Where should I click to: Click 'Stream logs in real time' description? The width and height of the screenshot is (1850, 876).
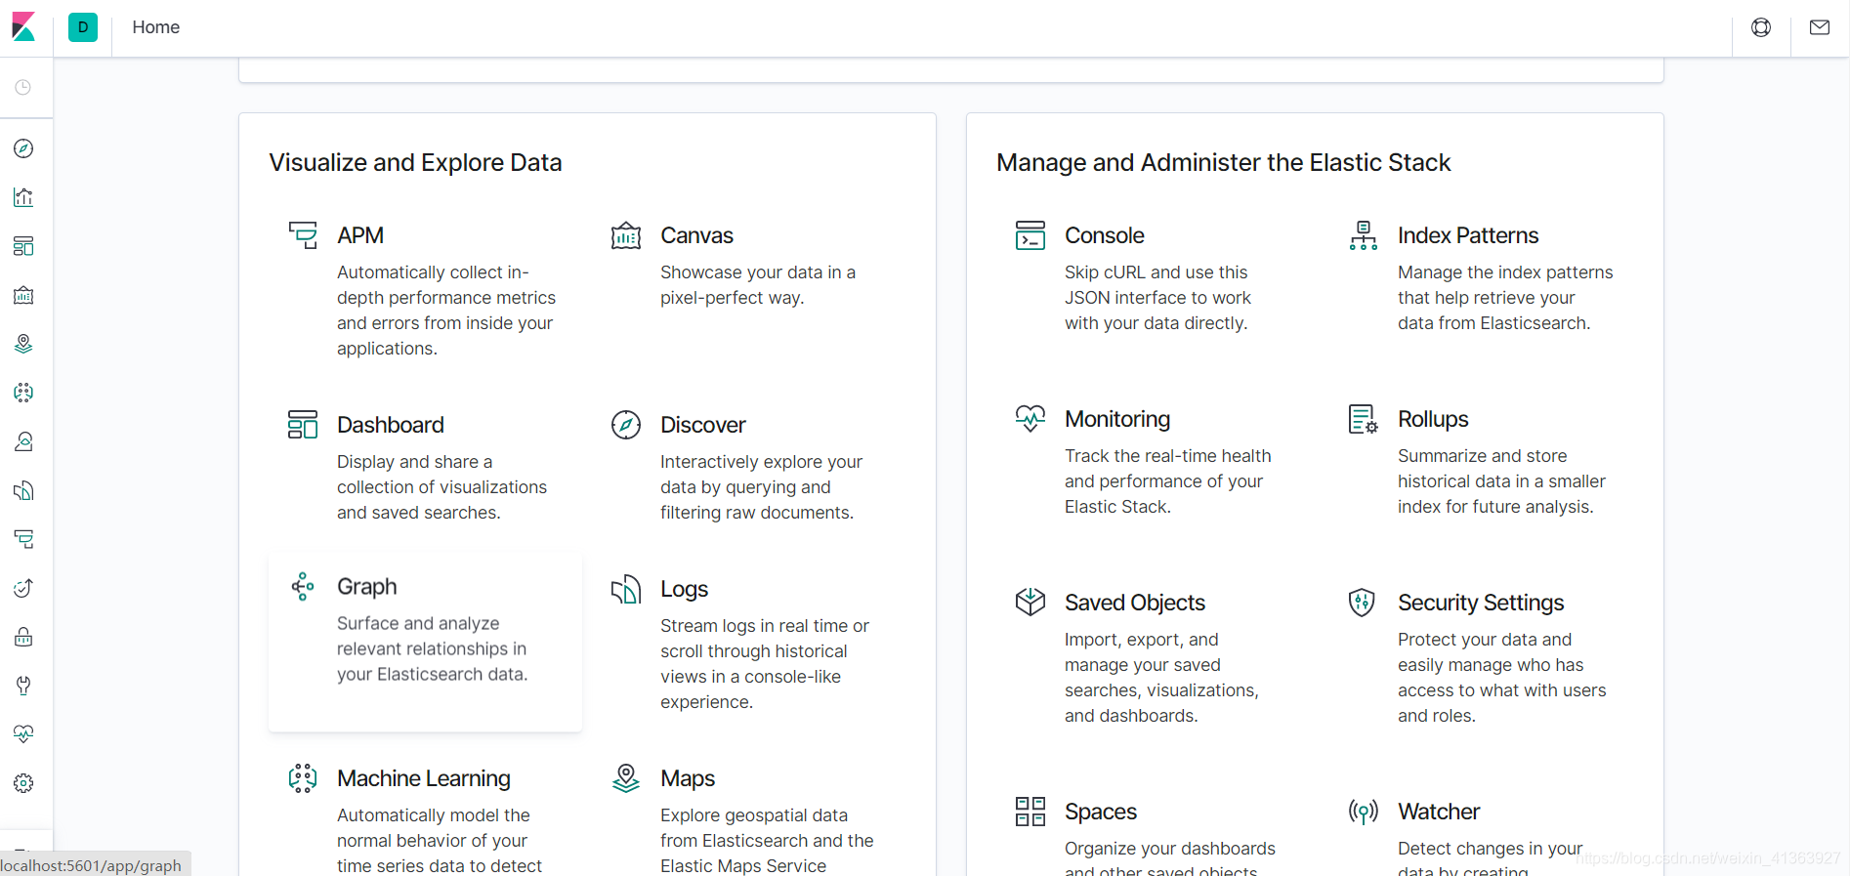point(765,664)
